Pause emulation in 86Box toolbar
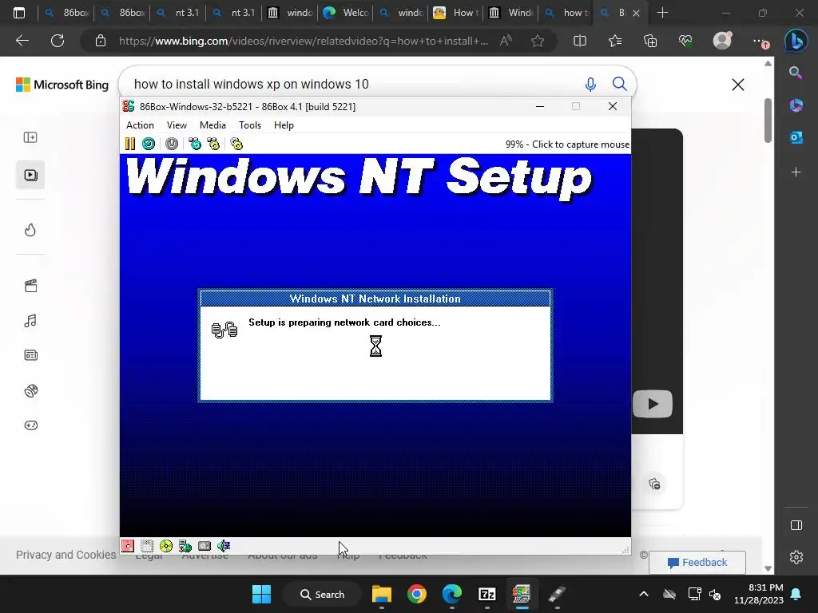Image resolution: width=818 pixels, height=613 pixels. click(x=130, y=144)
